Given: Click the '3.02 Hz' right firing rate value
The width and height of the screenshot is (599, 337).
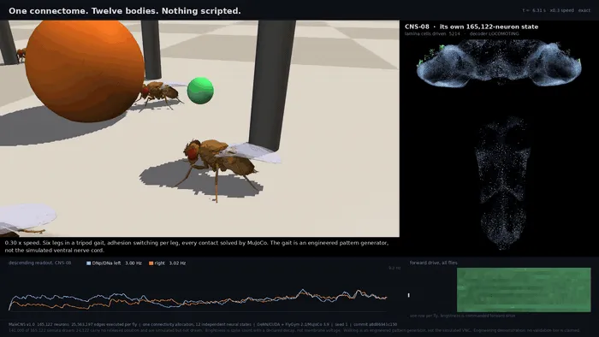Looking at the screenshot, I should (177, 263).
